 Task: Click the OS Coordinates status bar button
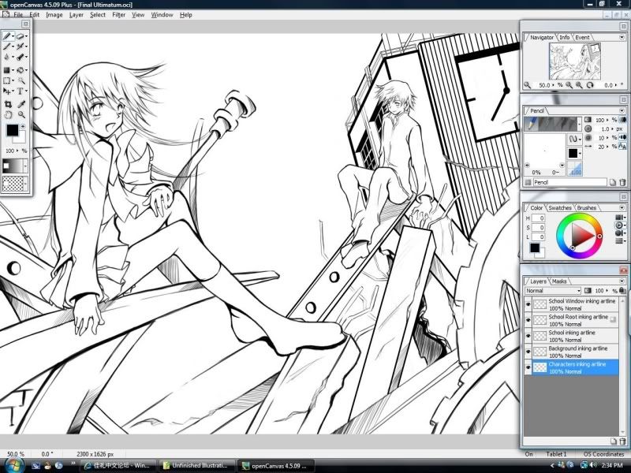click(603, 454)
